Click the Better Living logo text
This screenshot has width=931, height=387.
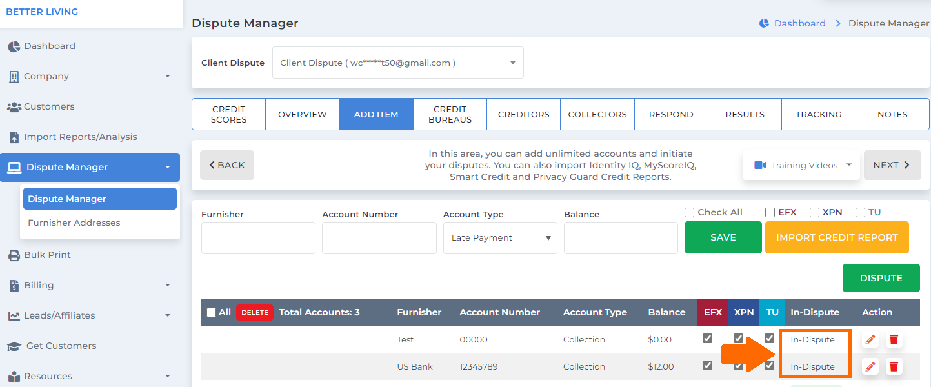pyautogui.click(x=42, y=12)
